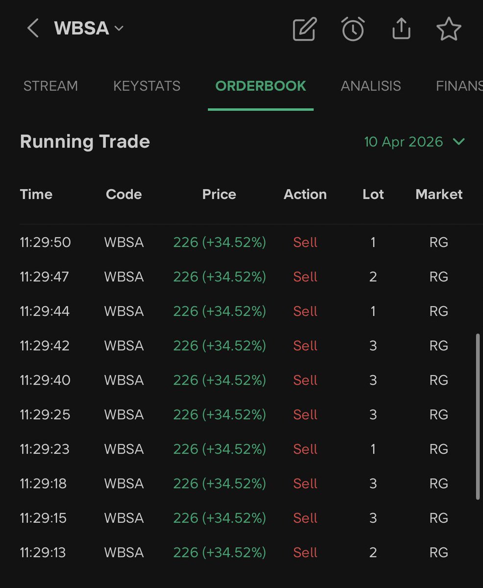
Task: Tap the Lot column header
Action: (x=373, y=194)
